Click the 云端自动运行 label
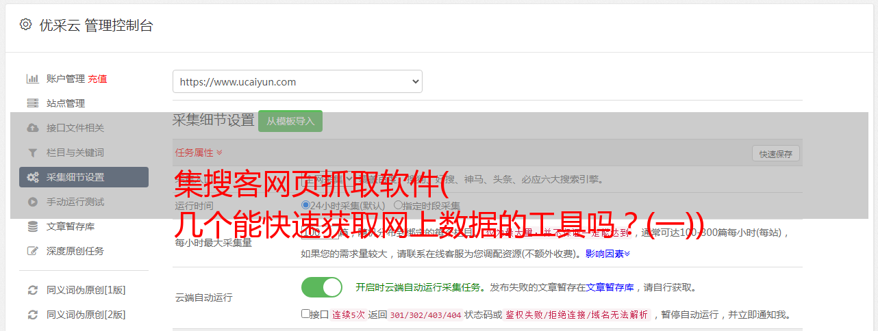The width and height of the screenshot is (878, 331). tap(204, 297)
